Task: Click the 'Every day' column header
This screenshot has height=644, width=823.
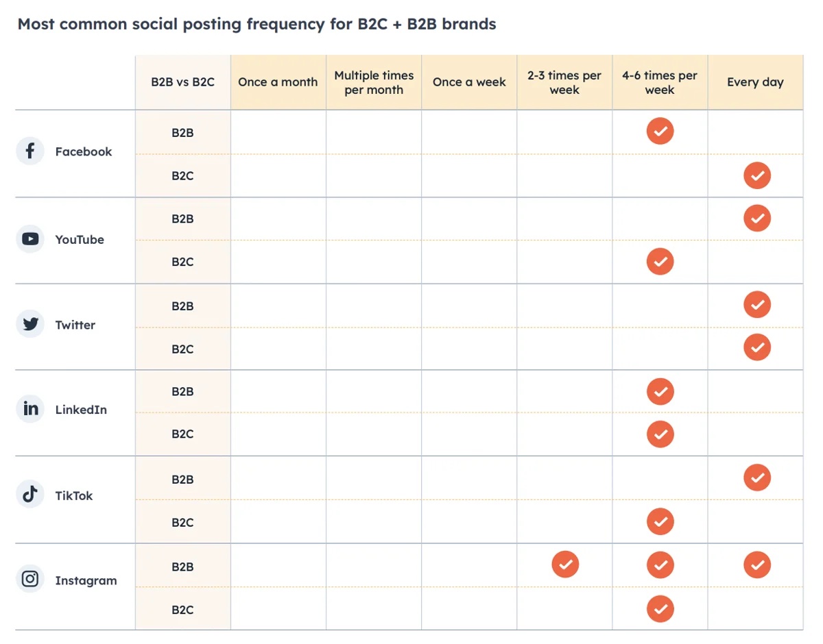Action: (755, 82)
